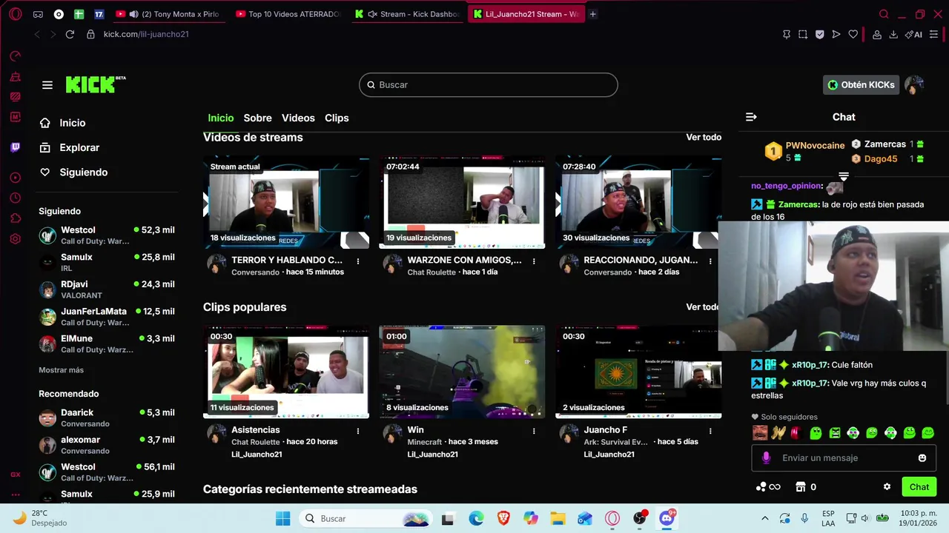
Task: Open Daarick recommended channel
Action: tap(107, 418)
